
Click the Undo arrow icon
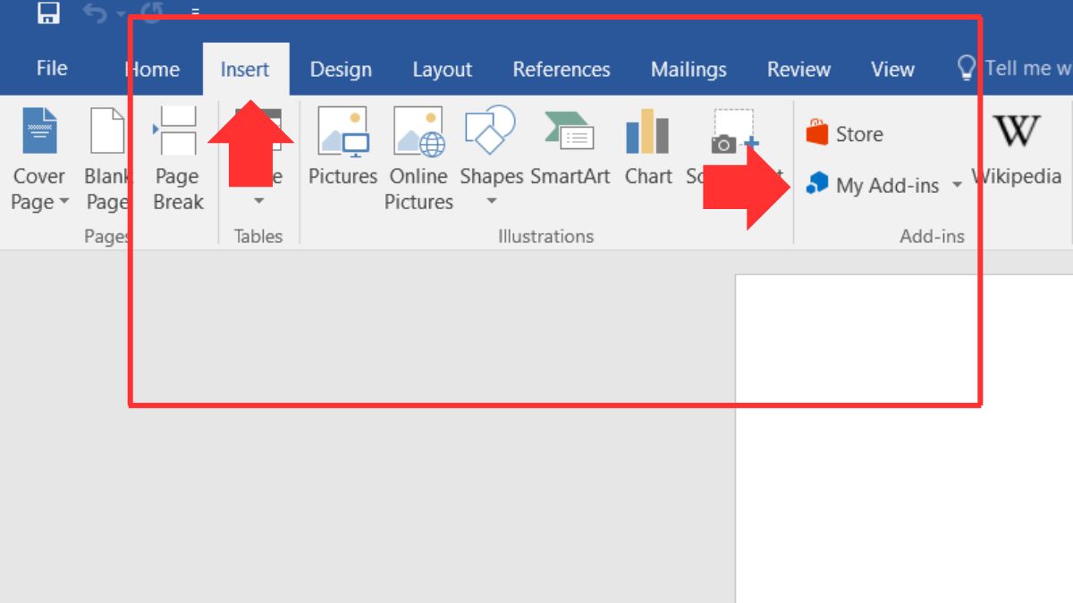[x=94, y=13]
